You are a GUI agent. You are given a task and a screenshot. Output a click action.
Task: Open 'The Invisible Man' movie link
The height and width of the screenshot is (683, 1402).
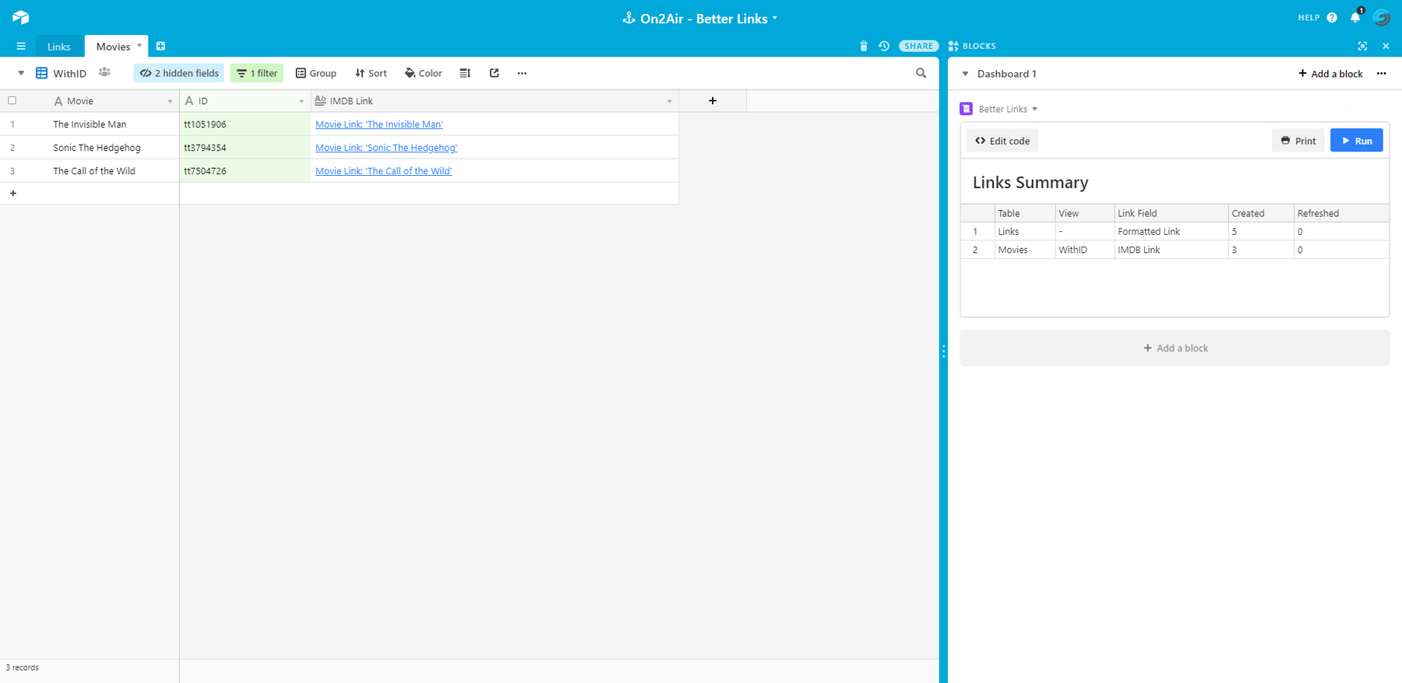click(379, 124)
